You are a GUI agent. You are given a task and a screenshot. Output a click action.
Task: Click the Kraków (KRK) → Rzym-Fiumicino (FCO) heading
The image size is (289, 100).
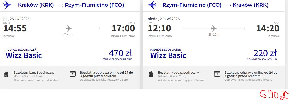click(71, 5)
